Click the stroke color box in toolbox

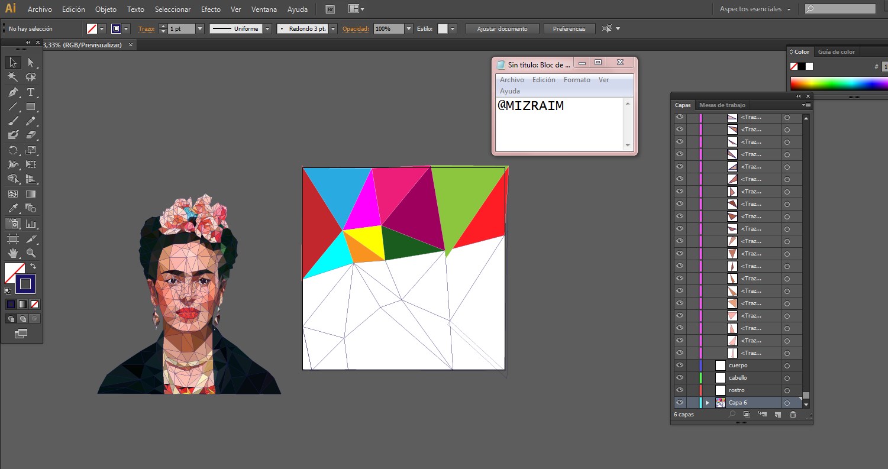coord(25,284)
